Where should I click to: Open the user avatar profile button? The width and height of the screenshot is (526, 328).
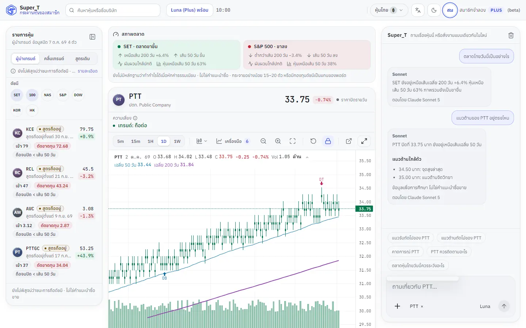(450, 10)
